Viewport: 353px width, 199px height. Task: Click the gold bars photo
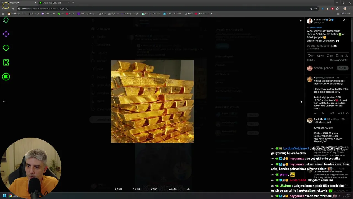(x=152, y=101)
